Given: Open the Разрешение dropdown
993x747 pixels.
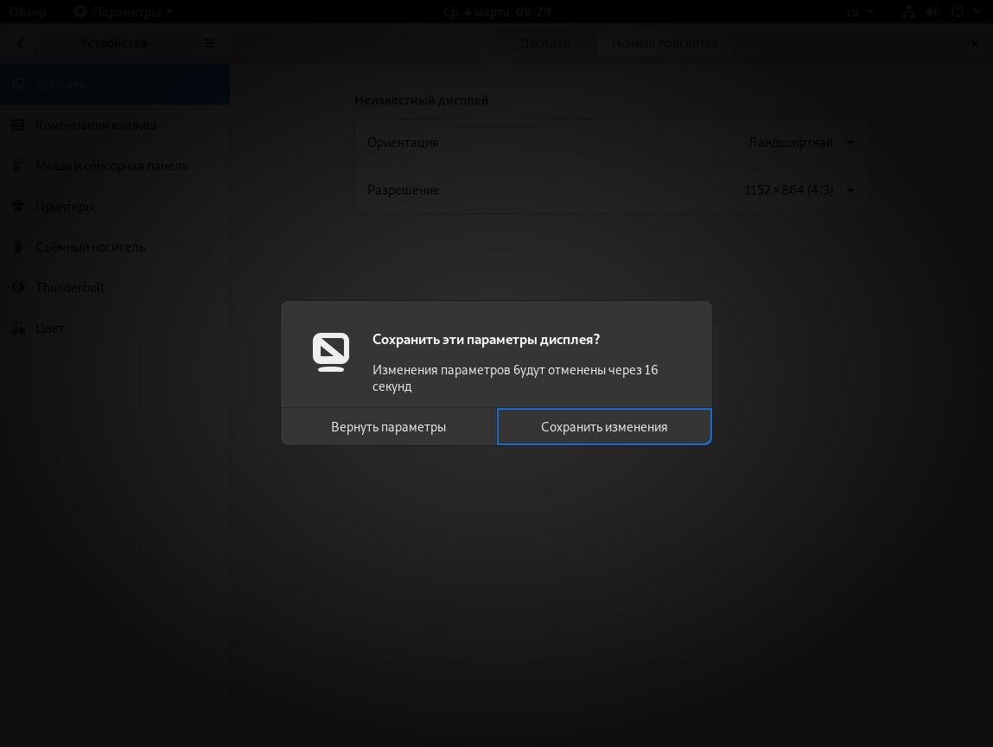Looking at the screenshot, I should (795, 190).
